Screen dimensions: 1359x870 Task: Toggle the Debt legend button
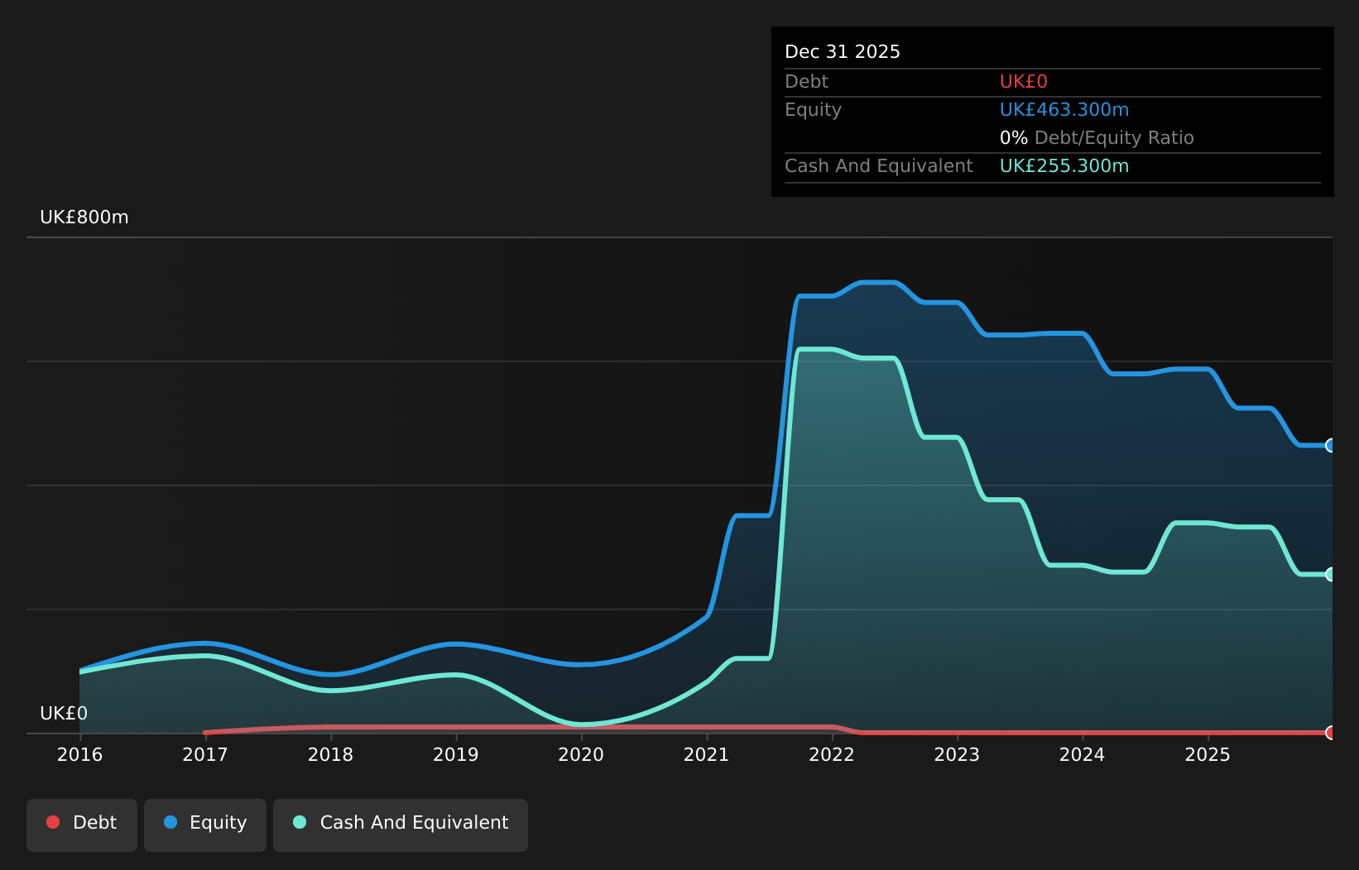coord(82,825)
